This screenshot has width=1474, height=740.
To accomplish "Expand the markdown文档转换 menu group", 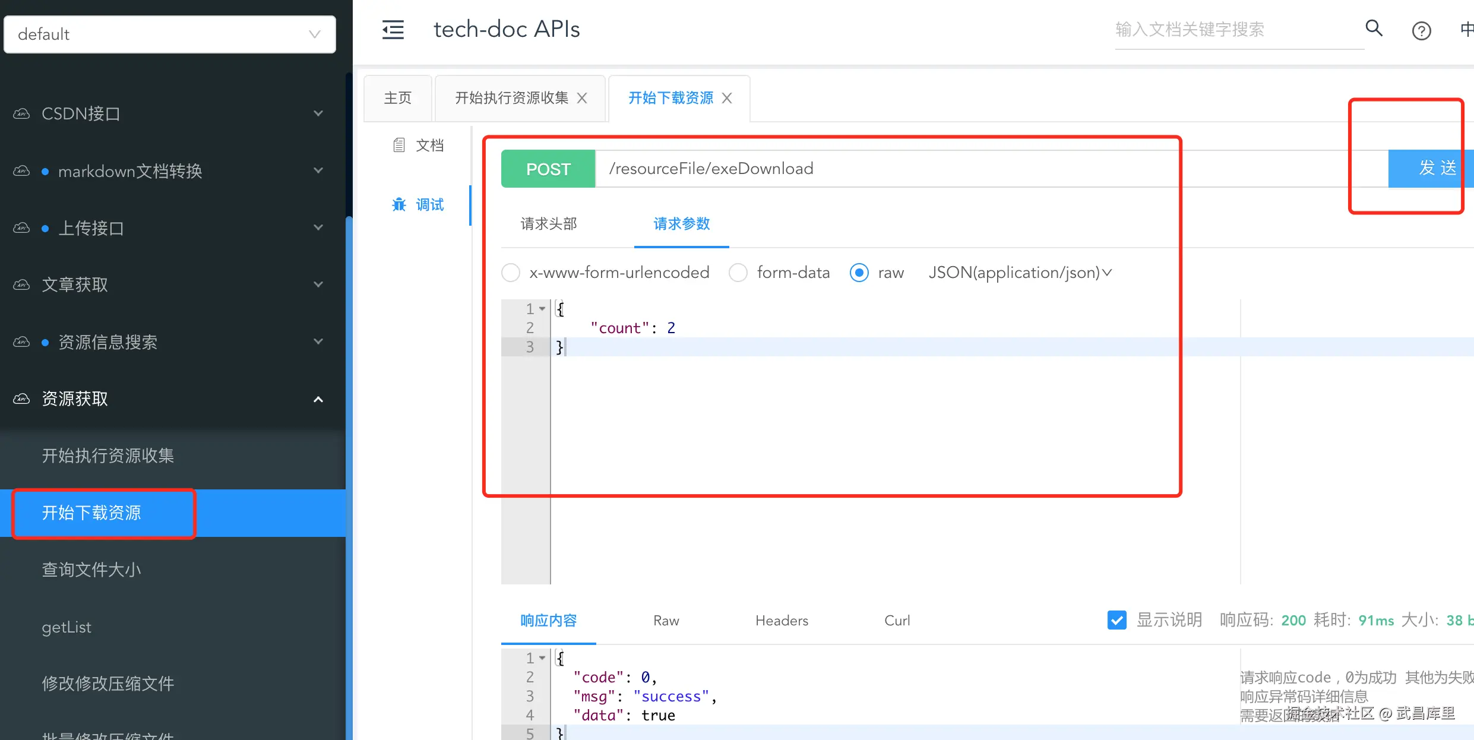I will (318, 171).
